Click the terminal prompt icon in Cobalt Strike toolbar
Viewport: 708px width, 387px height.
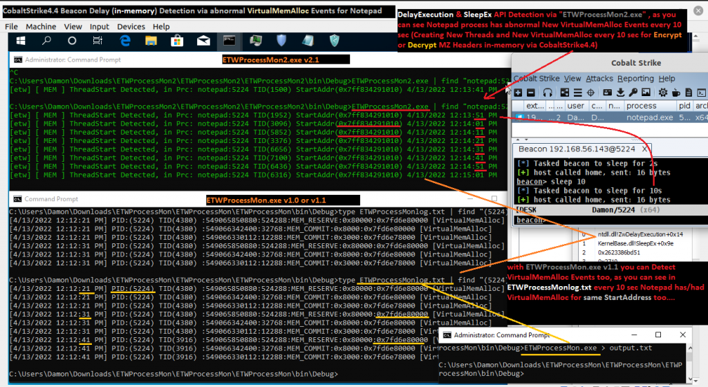(x=701, y=93)
